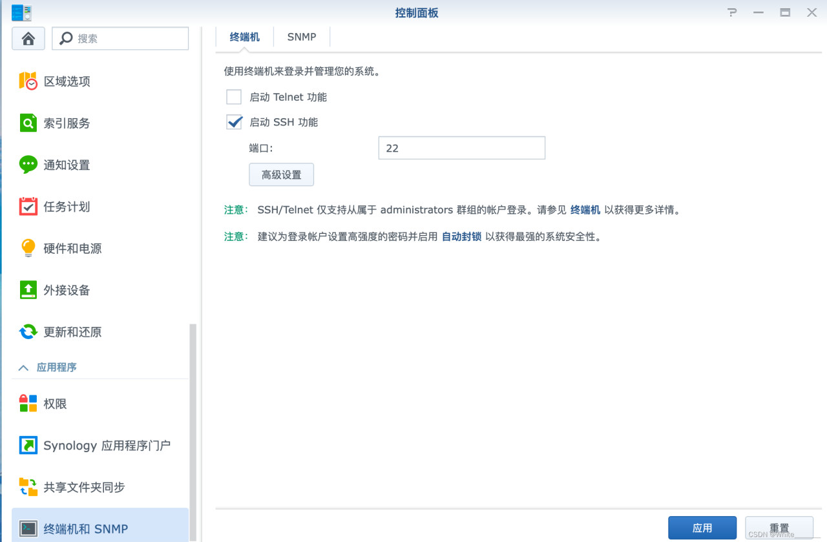Click the sidebar vertical scrollbar
This screenshot has height=542, width=827.
tap(193, 426)
